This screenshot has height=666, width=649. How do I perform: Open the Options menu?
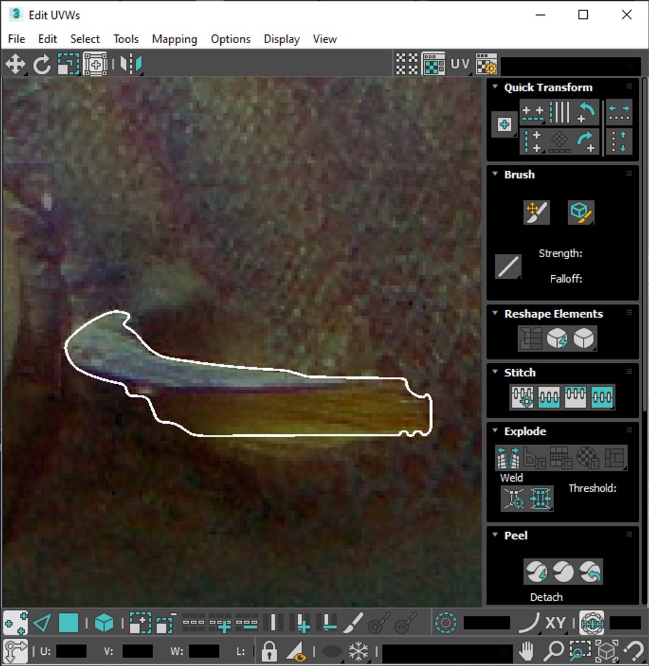(x=231, y=39)
